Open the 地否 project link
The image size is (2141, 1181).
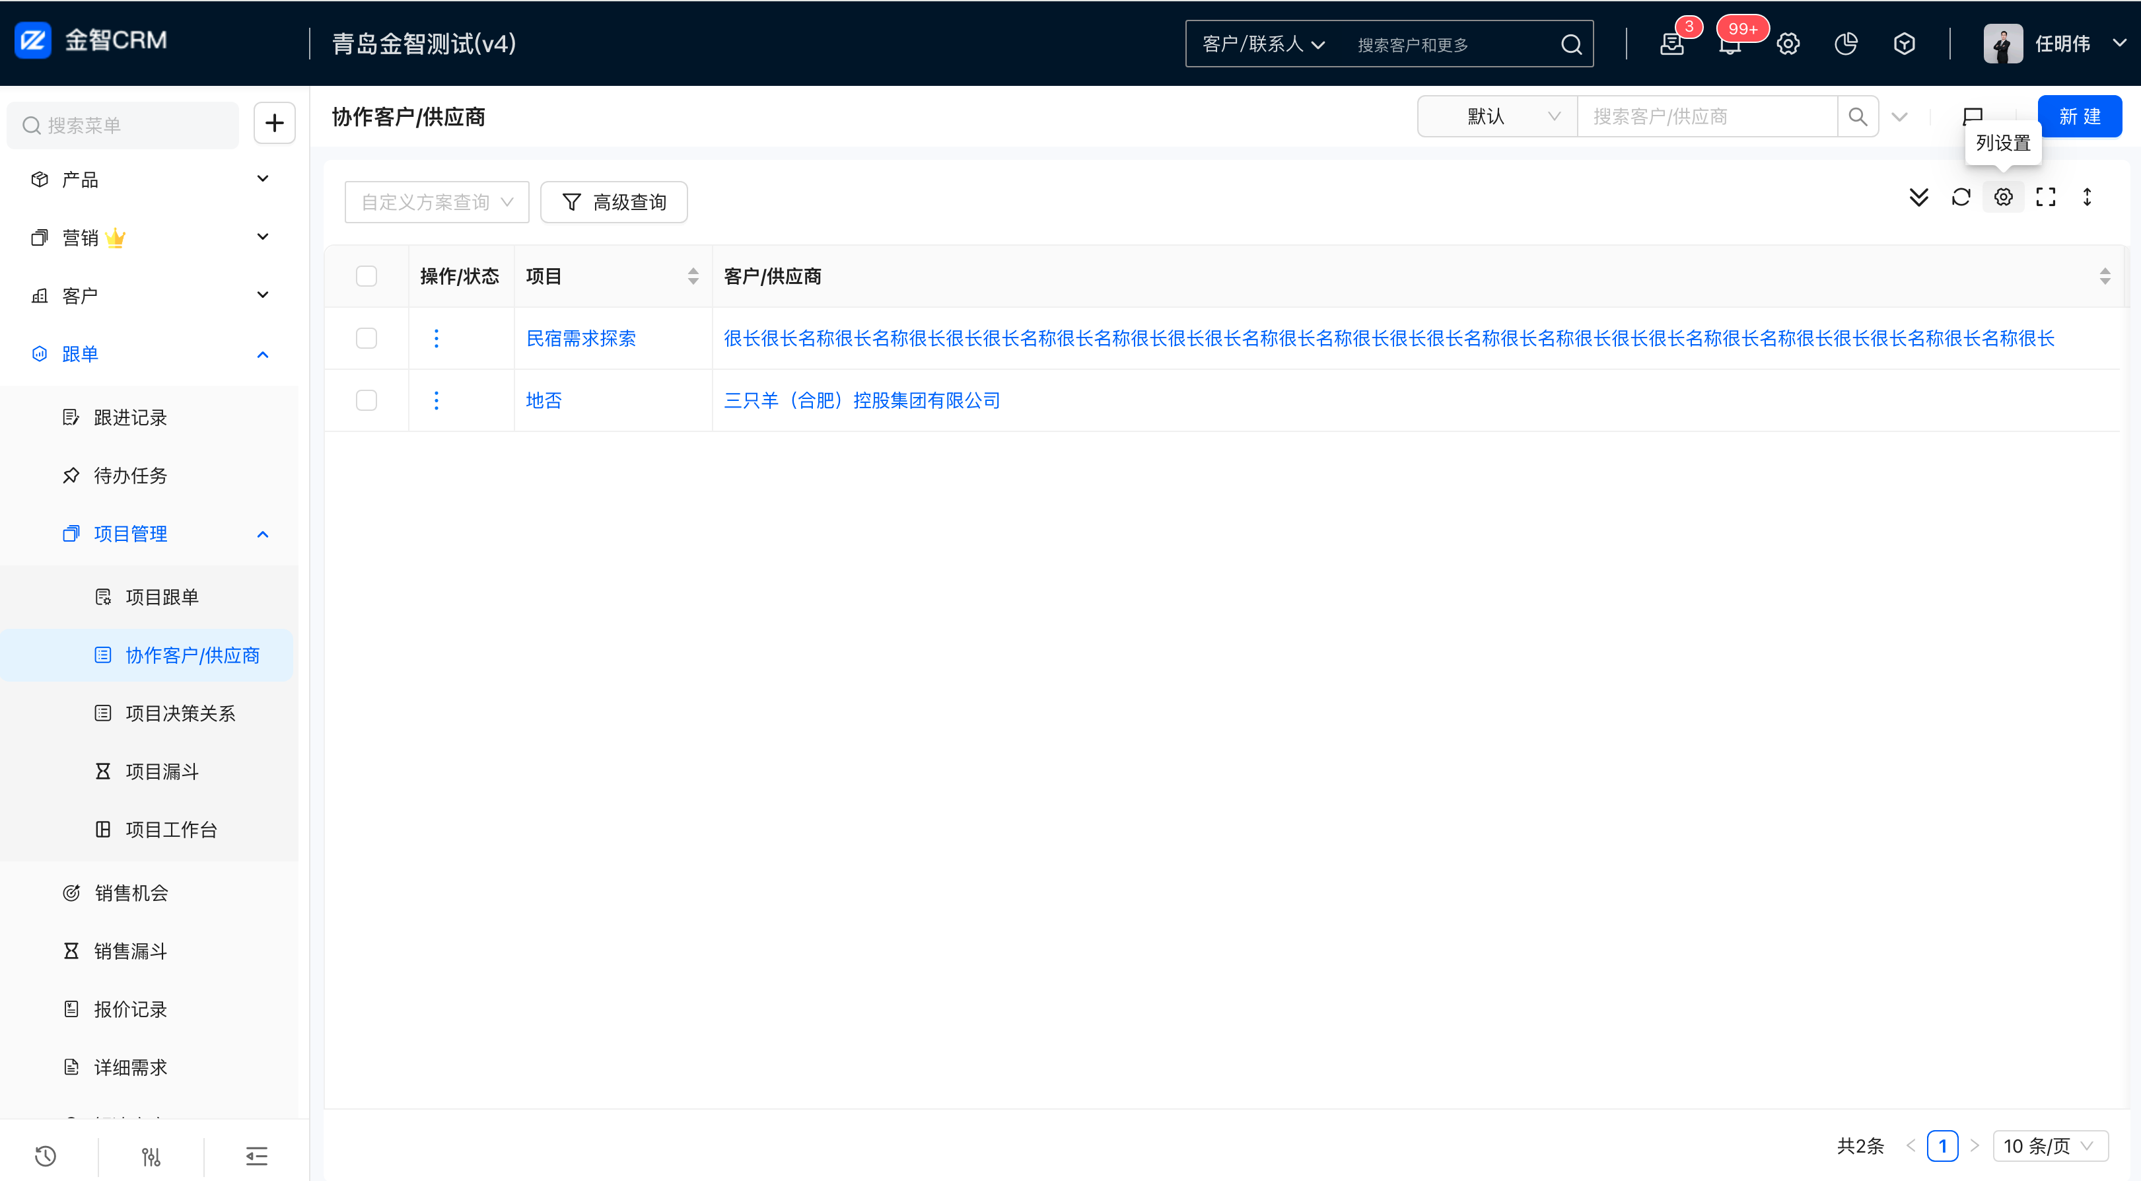544,400
